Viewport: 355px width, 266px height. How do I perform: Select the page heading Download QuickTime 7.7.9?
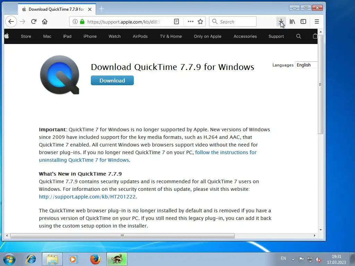click(x=173, y=67)
